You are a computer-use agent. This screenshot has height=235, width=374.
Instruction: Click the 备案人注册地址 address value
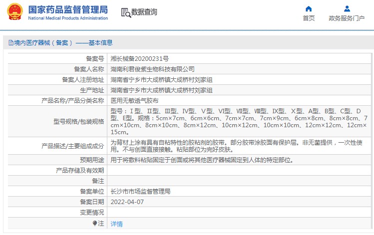(x=161, y=80)
